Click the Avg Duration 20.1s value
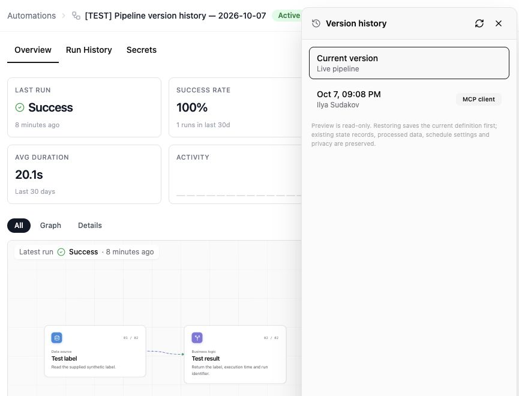The height and width of the screenshot is (396, 519). (29, 175)
